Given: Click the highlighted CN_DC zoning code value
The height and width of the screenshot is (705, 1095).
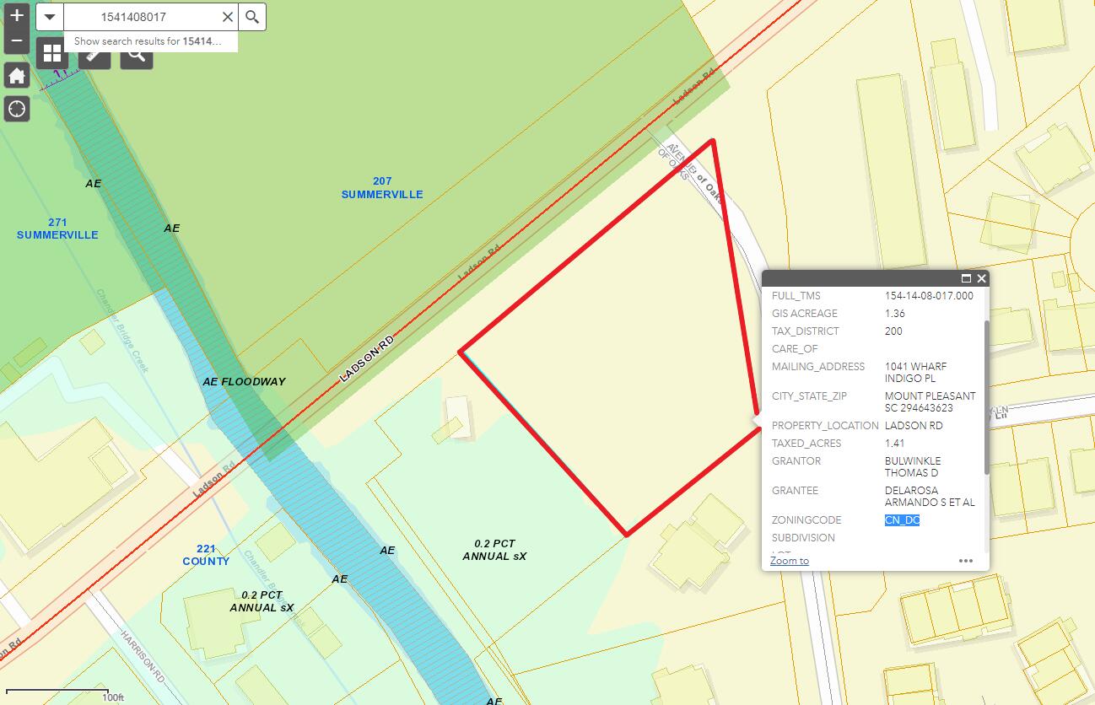Looking at the screenshot, I should [x=902, y=520].
